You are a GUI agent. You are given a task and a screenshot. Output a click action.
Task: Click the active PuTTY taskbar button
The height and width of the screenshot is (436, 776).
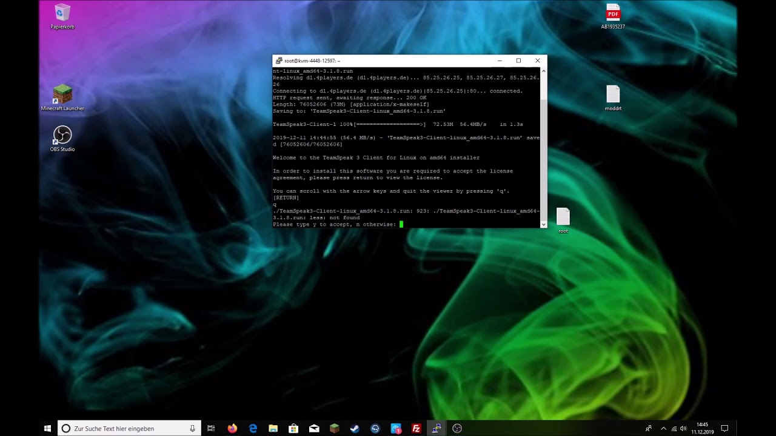436,428
